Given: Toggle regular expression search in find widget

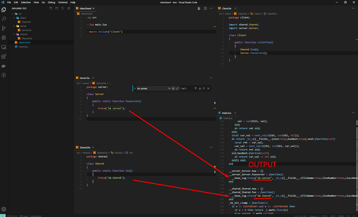Looking at the screenshot, I should point(177,88).
